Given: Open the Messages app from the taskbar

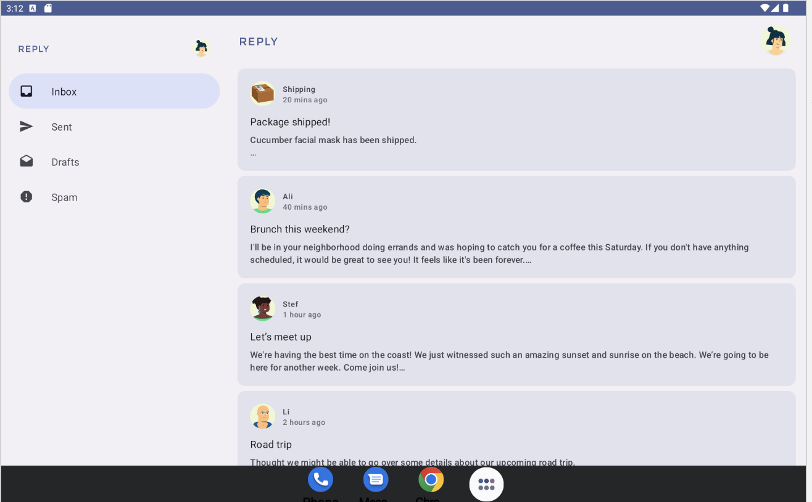Looking at the screenshot, I should [376, 479].
